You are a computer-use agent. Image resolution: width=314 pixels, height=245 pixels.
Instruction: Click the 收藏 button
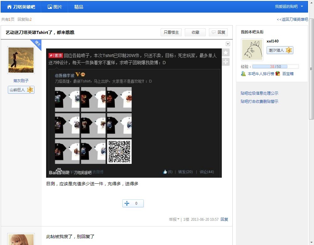coord(195,32)
